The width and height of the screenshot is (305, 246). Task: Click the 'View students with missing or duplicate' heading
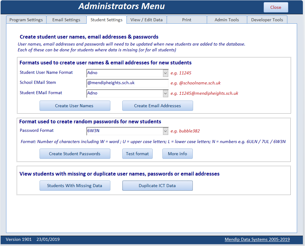coord(120,174)
